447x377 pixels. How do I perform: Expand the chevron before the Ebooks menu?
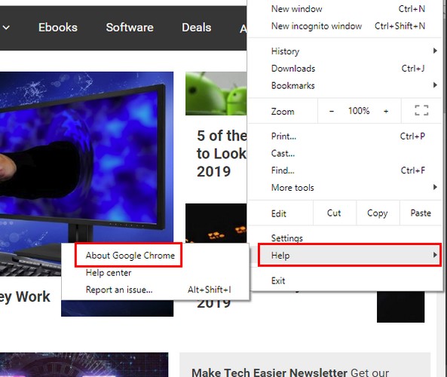tap(6, 28)
